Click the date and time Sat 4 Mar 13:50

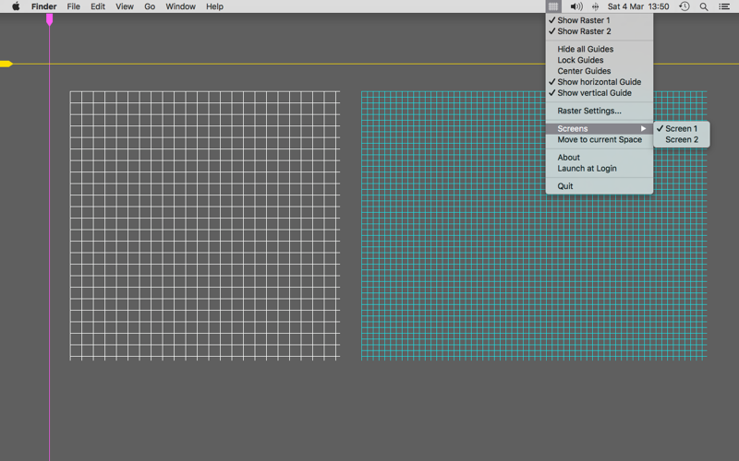(x=638, y=6)
